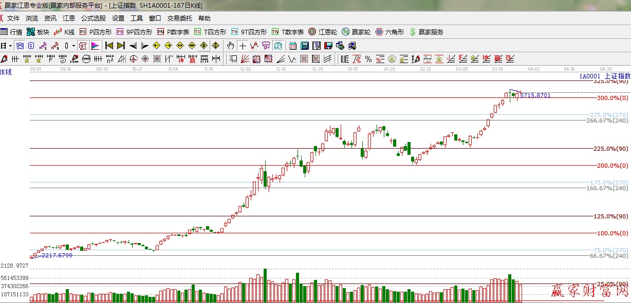631x303 pixels.
Task: Toggle the pressed 权 adjustment button
Action: click(x=82, y=46)
